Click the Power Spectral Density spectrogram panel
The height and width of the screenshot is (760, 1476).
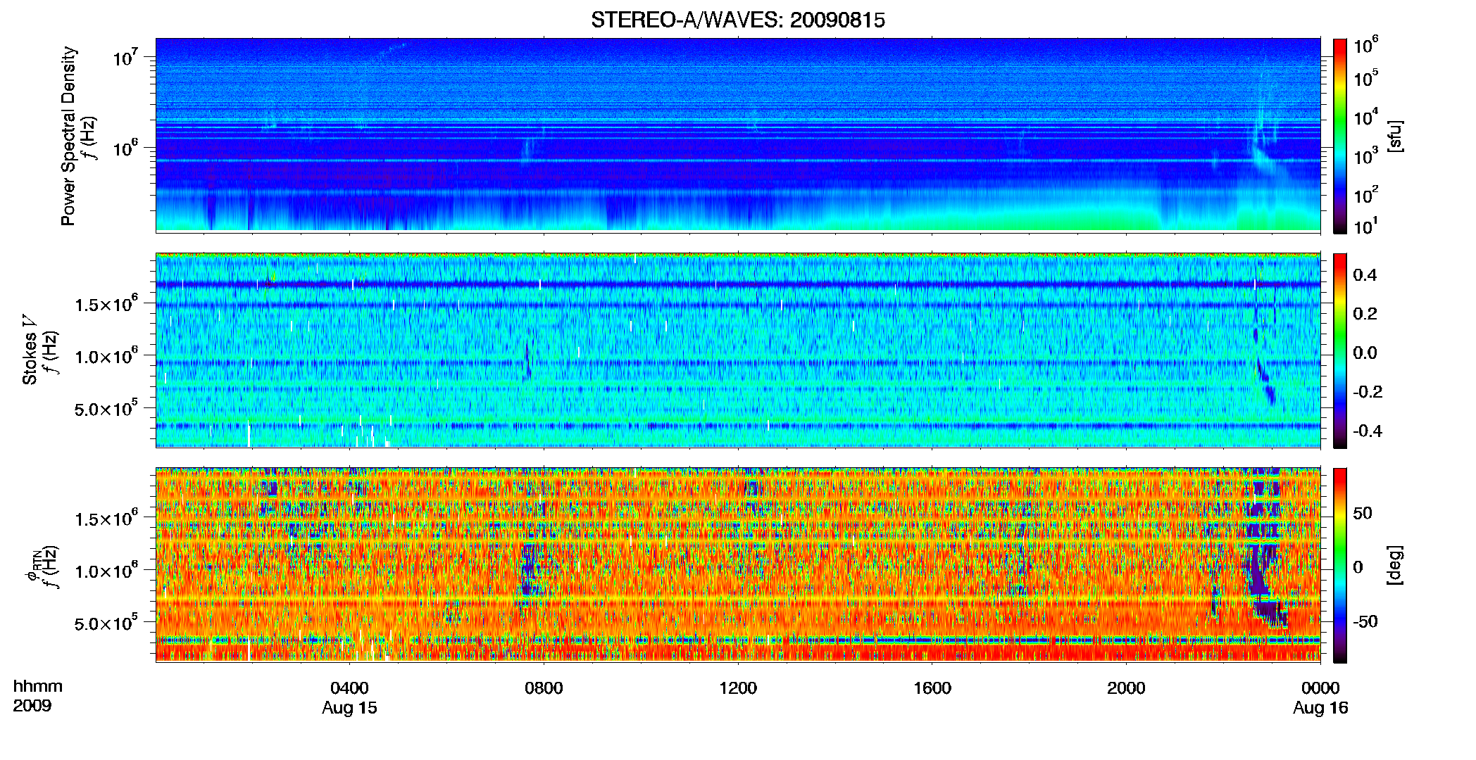coord(738,135)
